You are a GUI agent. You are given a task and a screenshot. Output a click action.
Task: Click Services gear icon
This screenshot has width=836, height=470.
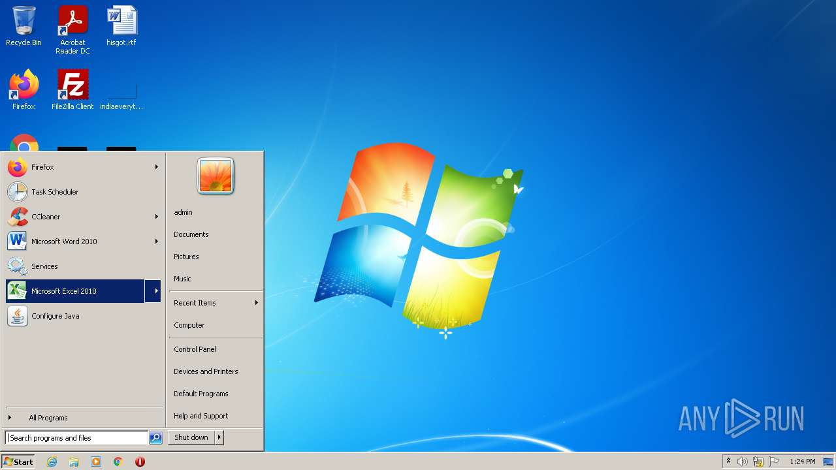(18, 266)
